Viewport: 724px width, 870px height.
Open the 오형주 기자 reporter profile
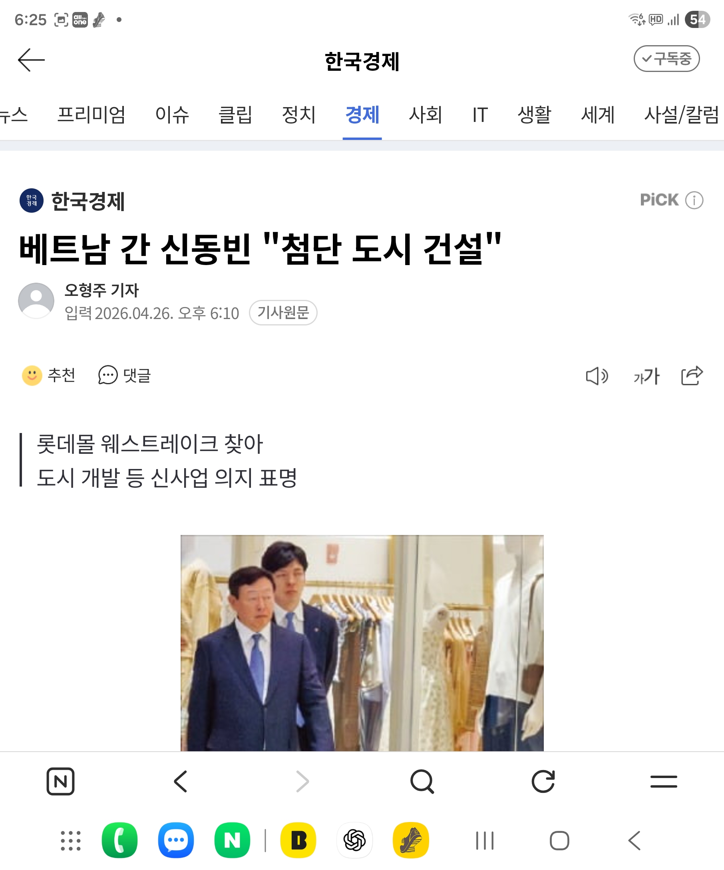click(102, 290)
